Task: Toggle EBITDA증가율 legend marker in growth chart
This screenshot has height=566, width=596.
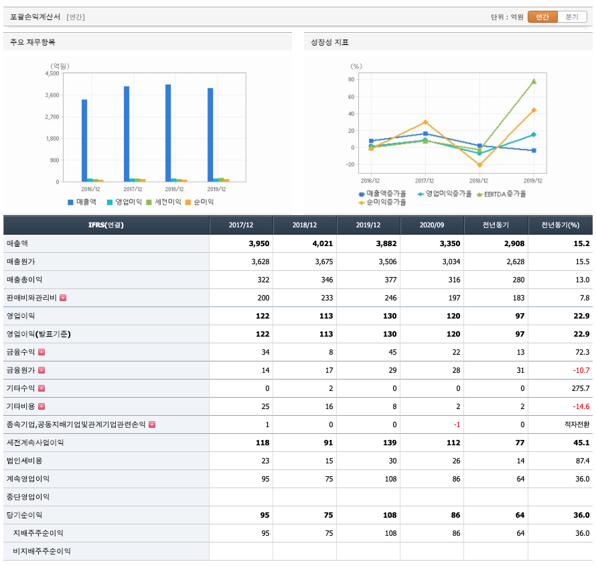Action: (x=479, y=194)
